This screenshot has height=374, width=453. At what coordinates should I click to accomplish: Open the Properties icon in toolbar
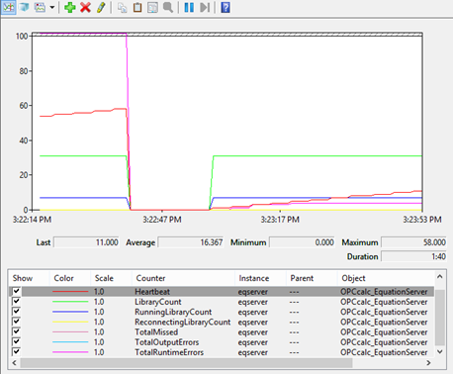pos(152,7)
